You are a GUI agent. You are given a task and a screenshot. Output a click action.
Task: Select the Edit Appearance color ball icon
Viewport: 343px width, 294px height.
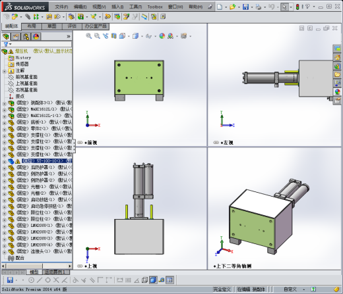click(162, 36)
